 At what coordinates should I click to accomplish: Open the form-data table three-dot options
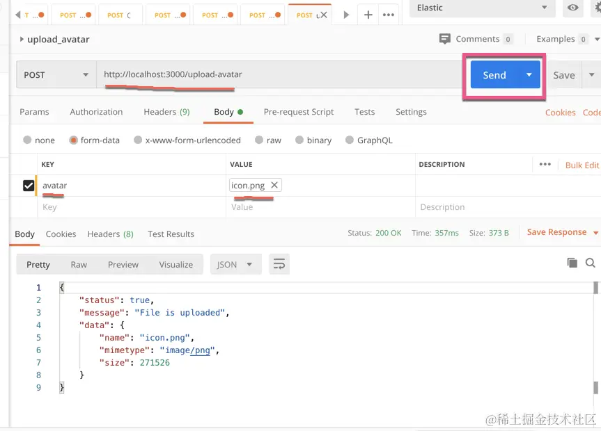[x=545, y=164]
